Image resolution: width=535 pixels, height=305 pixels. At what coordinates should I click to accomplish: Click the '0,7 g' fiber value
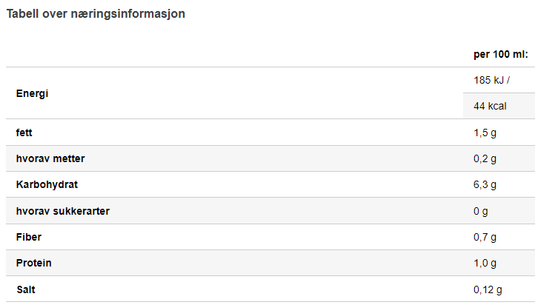pos(485,237)
